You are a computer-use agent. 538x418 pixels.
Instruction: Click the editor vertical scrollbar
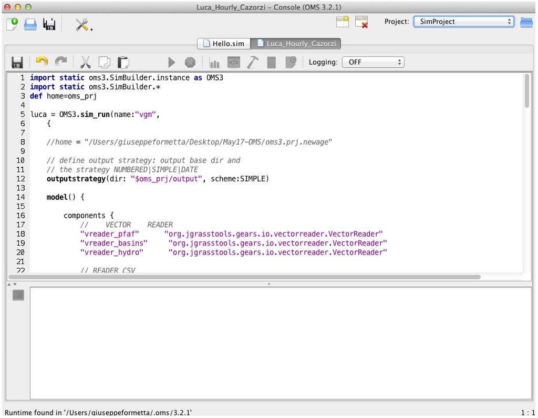point(526,91)
